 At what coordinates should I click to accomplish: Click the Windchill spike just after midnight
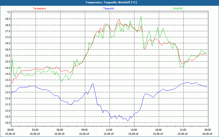point(12,59)
